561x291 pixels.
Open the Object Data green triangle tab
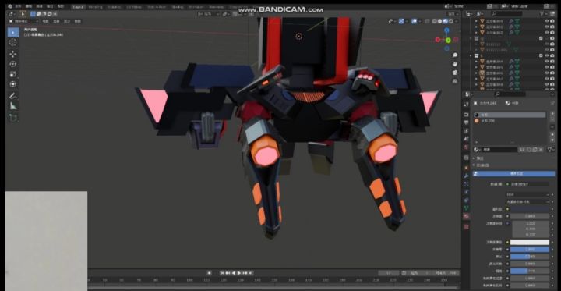466,208
